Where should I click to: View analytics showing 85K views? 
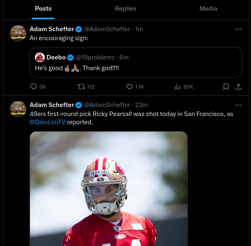point(178,87)
